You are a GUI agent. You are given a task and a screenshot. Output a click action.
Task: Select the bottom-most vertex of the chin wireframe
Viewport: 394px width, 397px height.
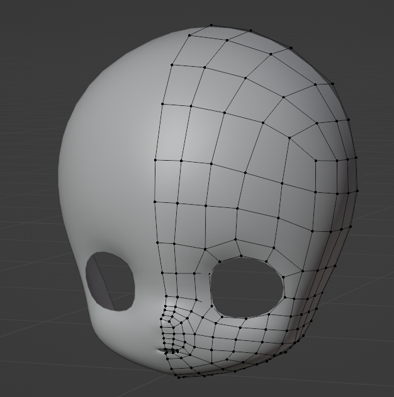(178, 377)
